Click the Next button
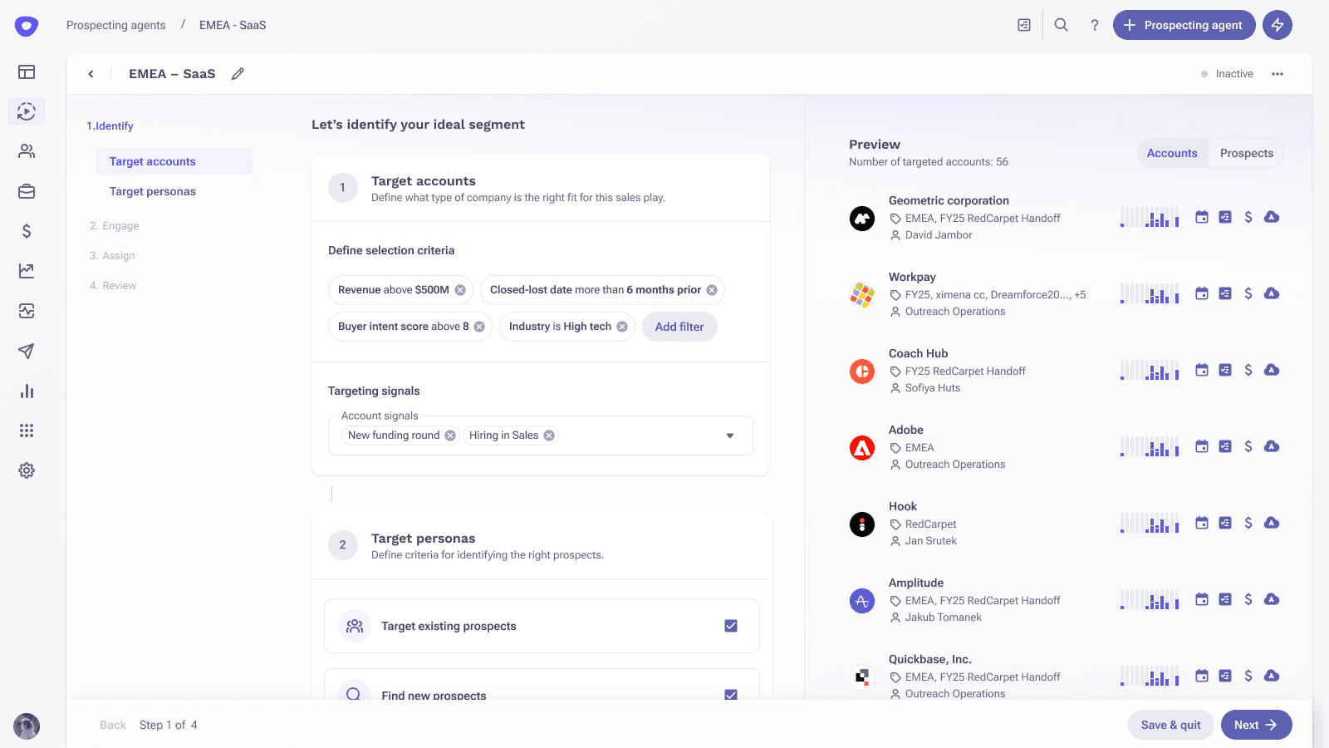Viewport: 1329px width, 748px height. pos(1255,725)
